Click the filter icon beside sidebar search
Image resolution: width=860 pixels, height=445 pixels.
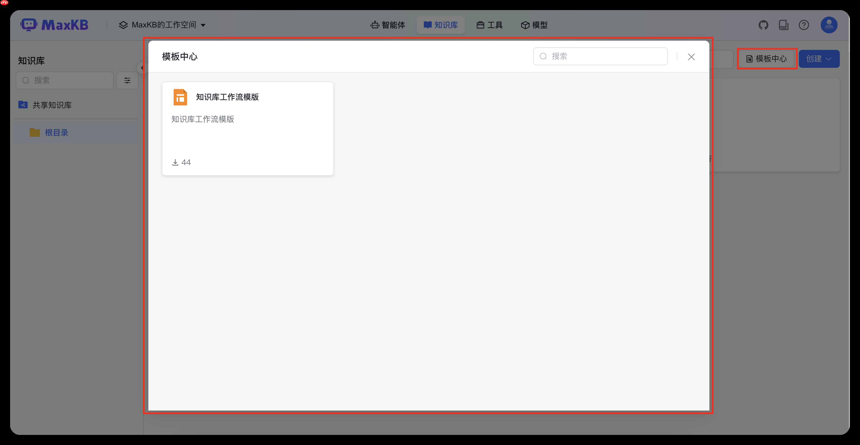coord(127,80)
